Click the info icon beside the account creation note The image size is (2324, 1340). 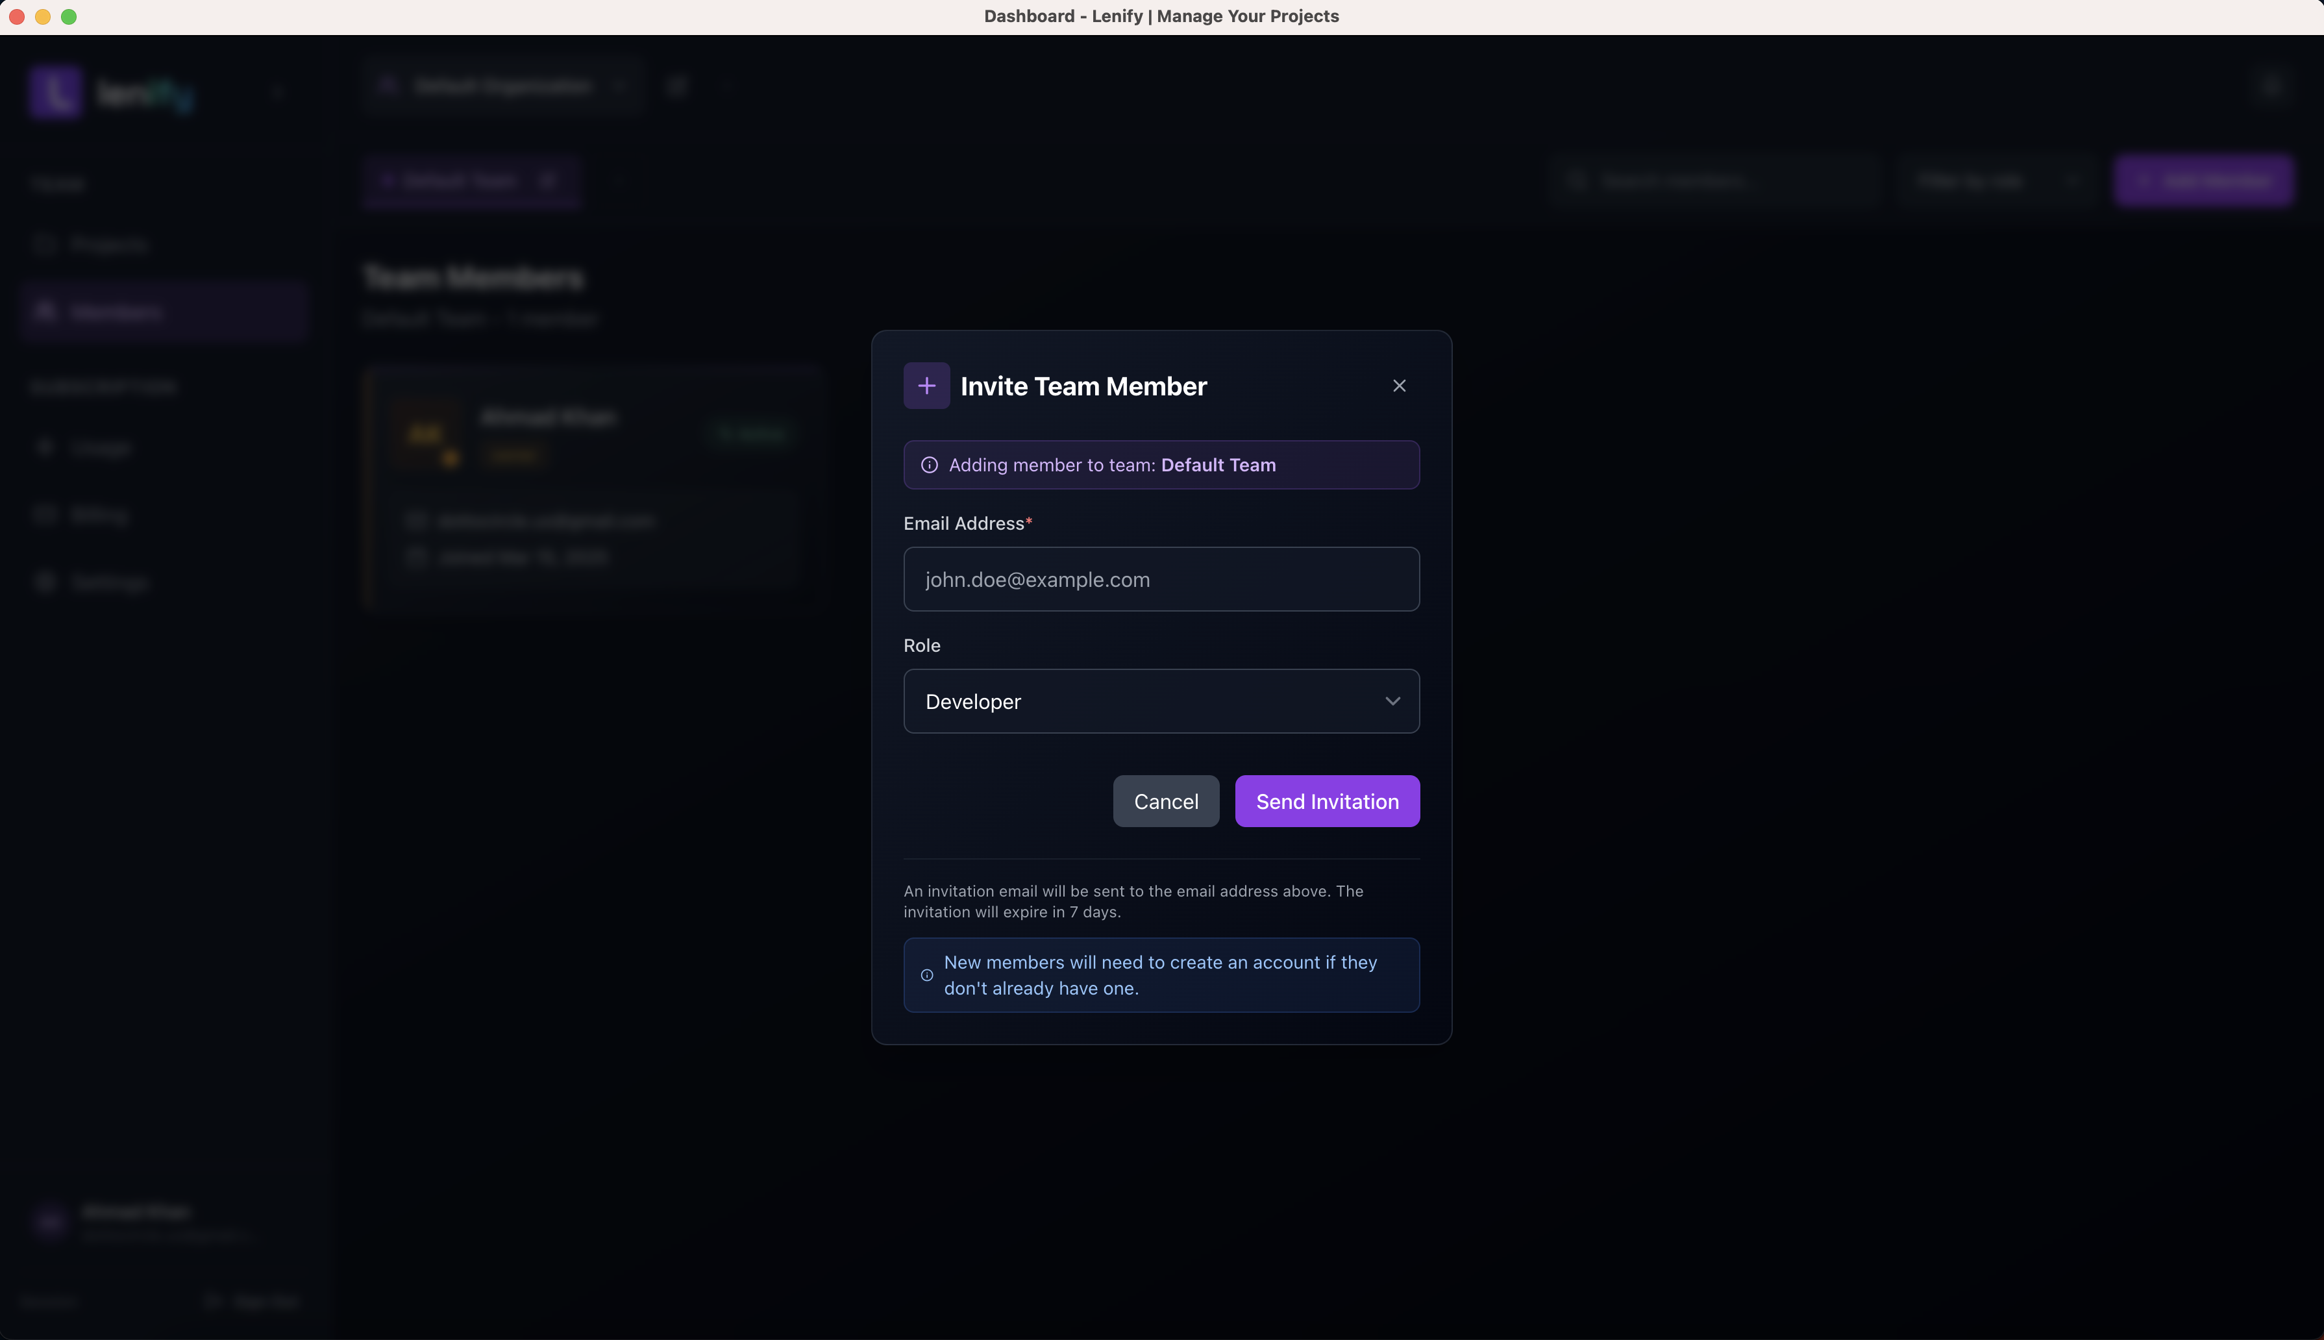(926, 976)
